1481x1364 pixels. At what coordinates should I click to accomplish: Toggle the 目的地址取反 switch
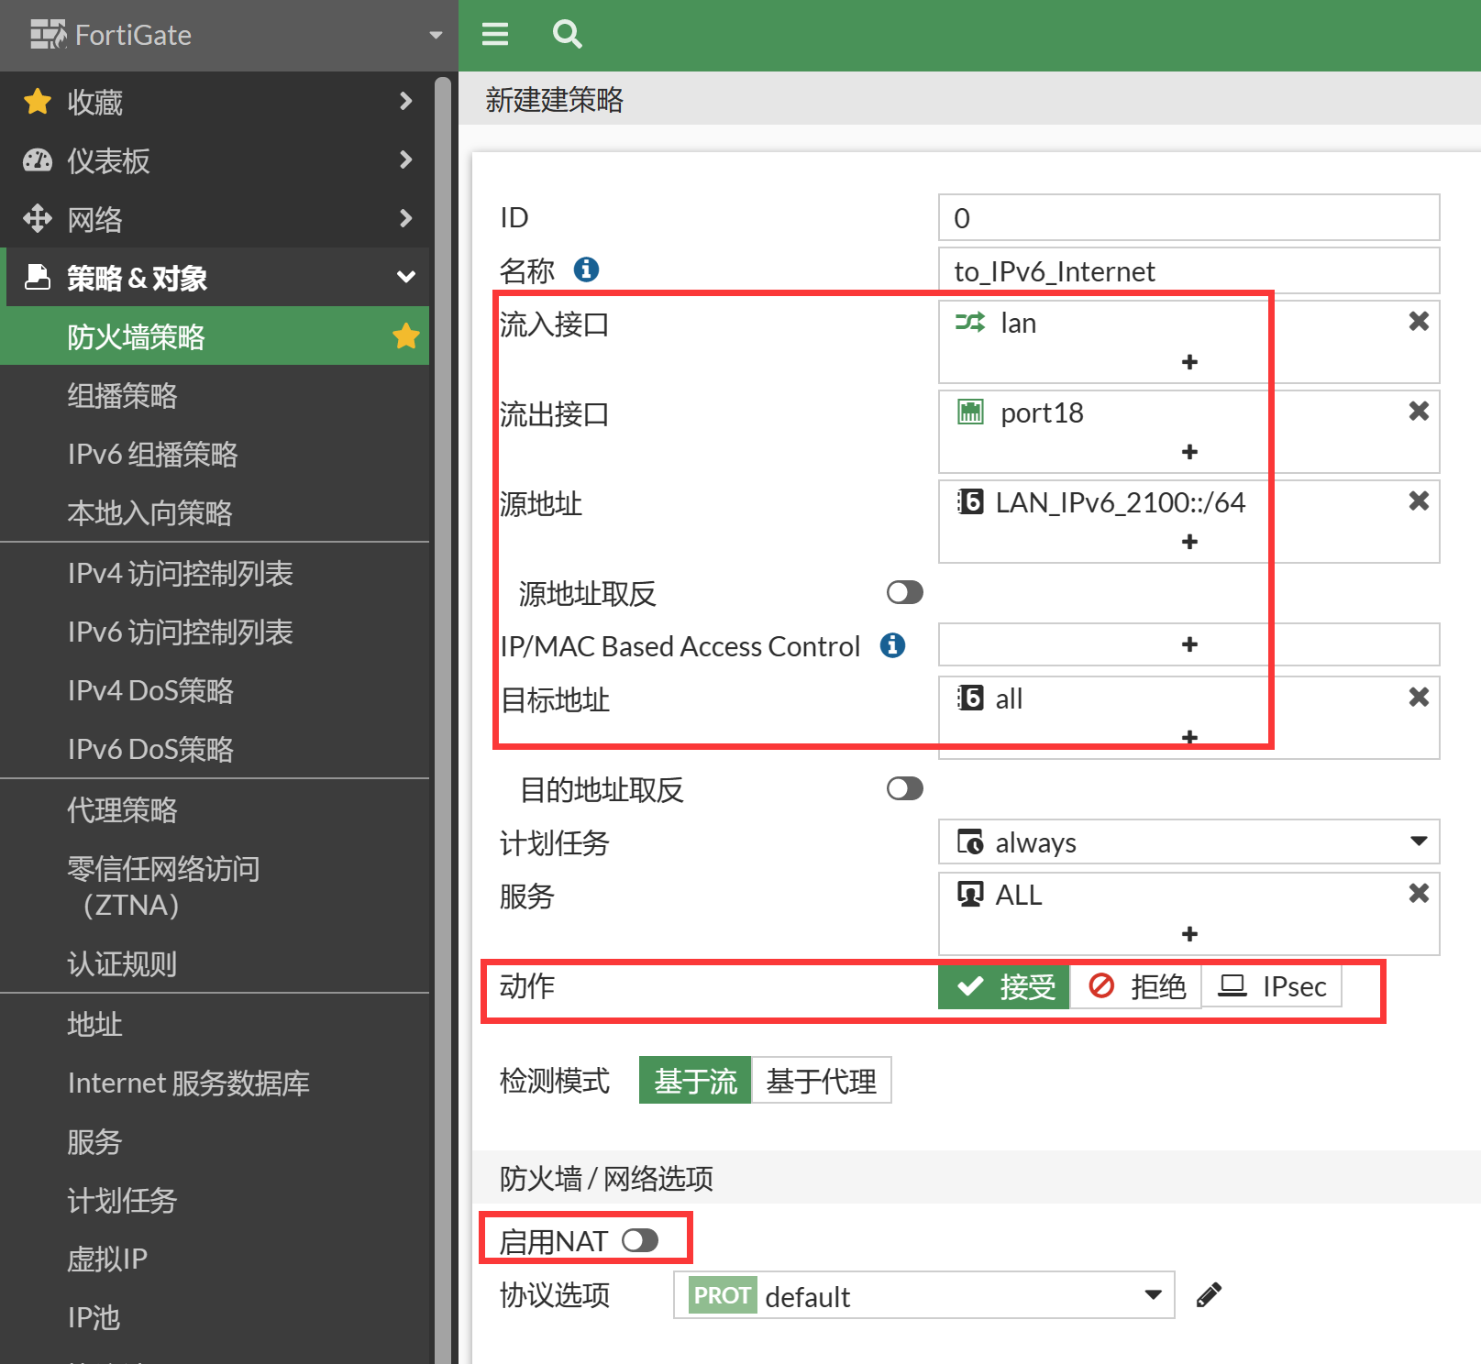[904, 789]
